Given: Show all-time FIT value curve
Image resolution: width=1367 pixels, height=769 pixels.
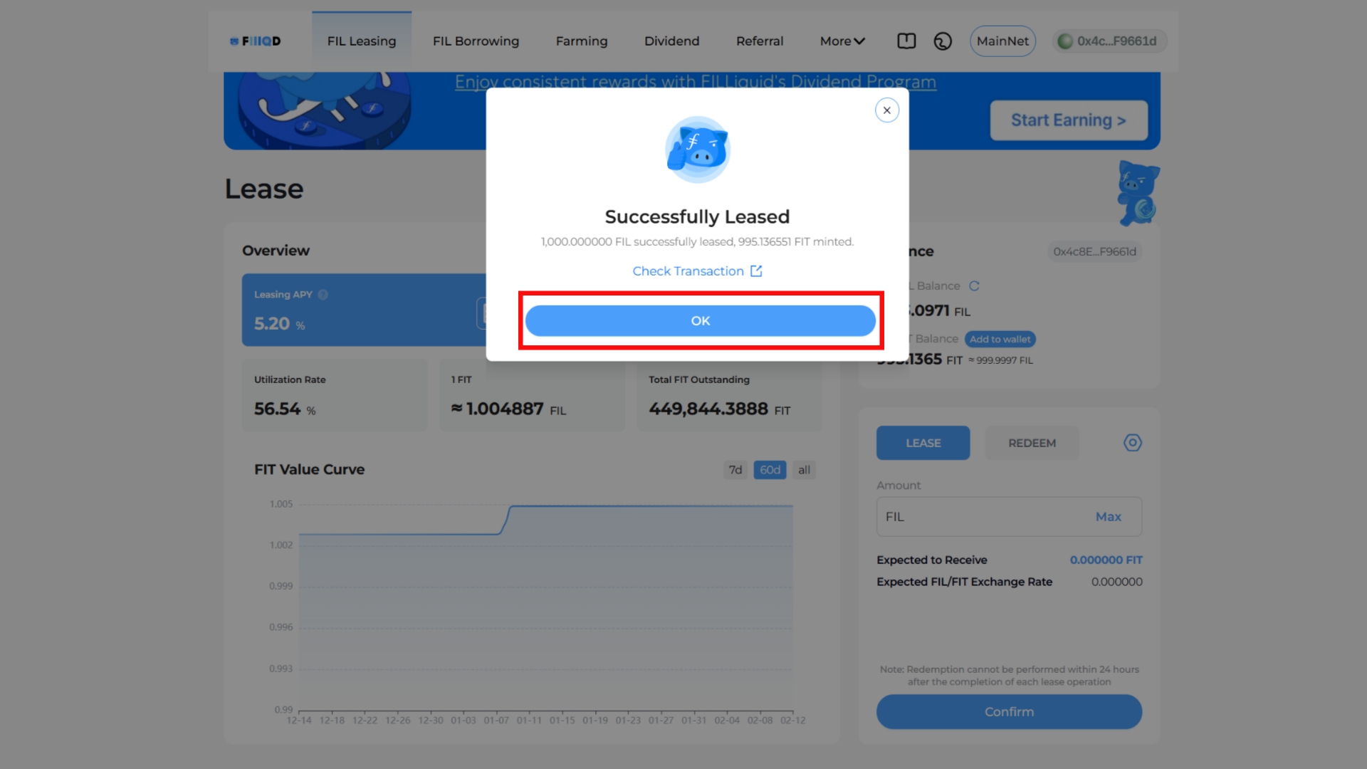Looking at the screenshot, I should pyautogui.click(x=804, y=470).
